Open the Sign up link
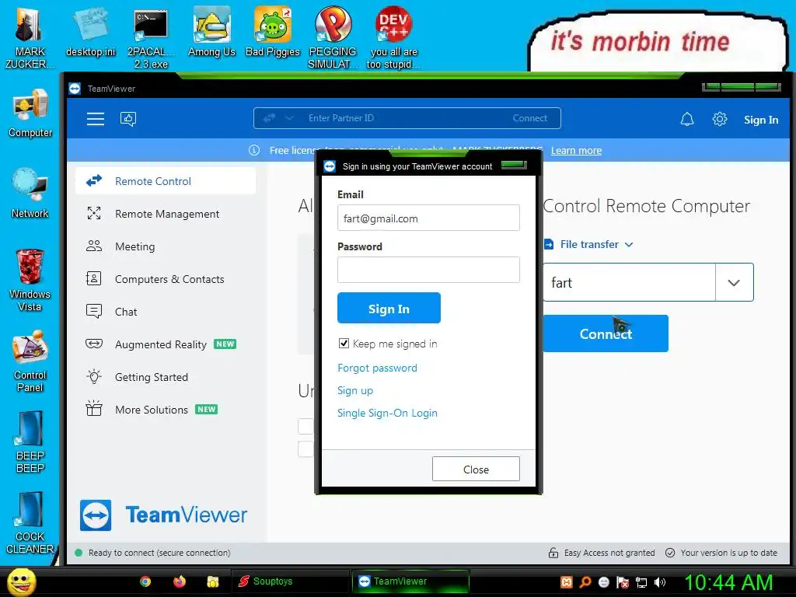 click(x=355, y=390)
